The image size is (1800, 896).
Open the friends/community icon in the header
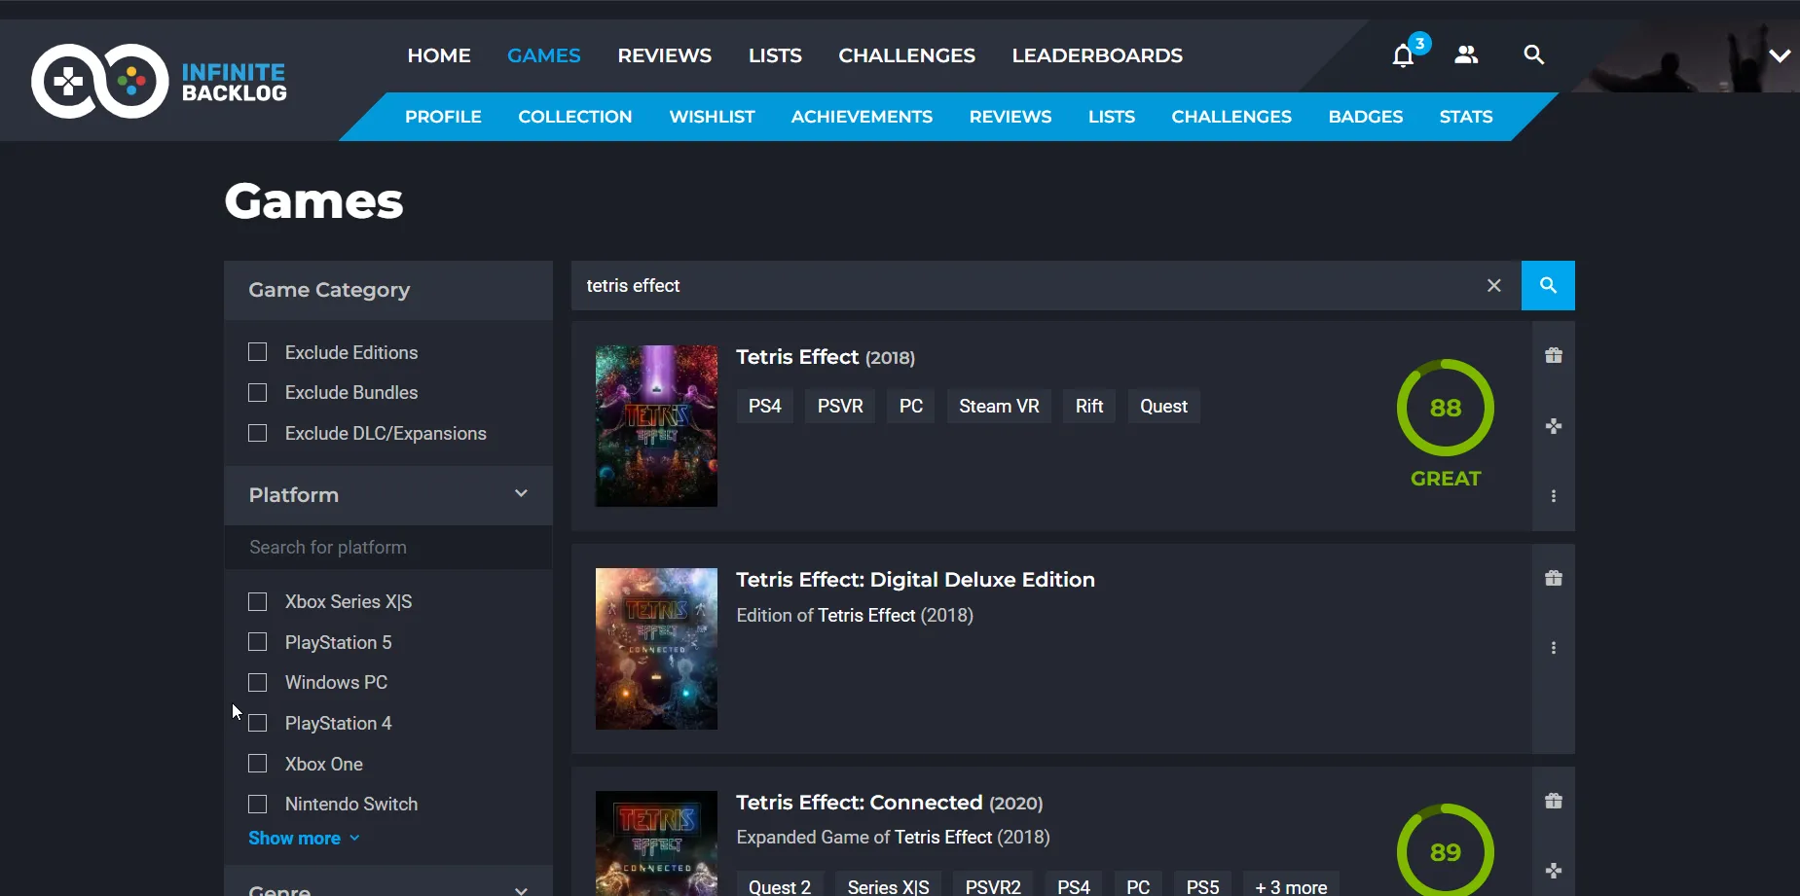click(1466, 55)
